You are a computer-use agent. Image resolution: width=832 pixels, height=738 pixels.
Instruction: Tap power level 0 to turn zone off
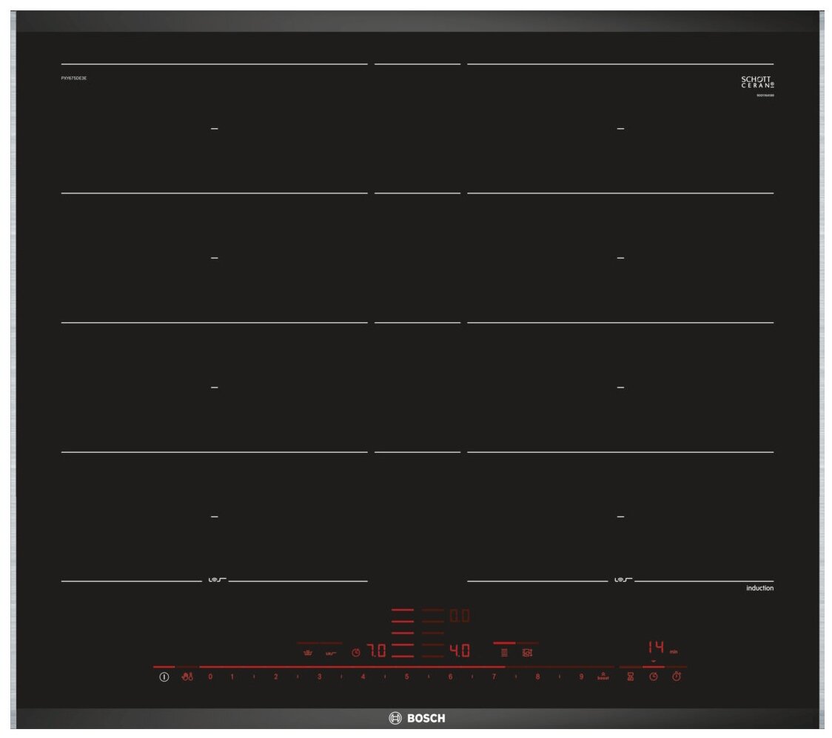210,677
